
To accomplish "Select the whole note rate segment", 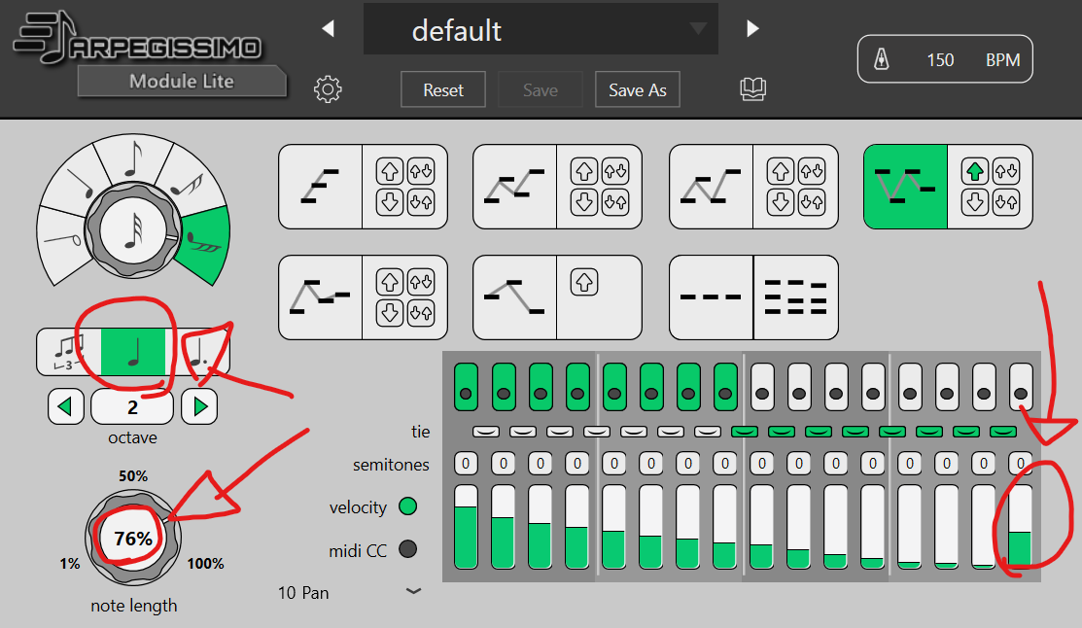I will (61, 242).
